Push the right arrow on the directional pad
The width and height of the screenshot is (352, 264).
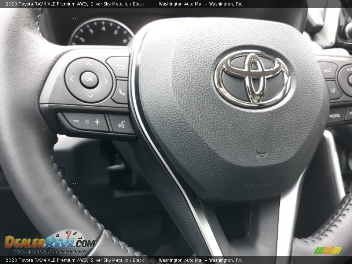click(106, 81)
